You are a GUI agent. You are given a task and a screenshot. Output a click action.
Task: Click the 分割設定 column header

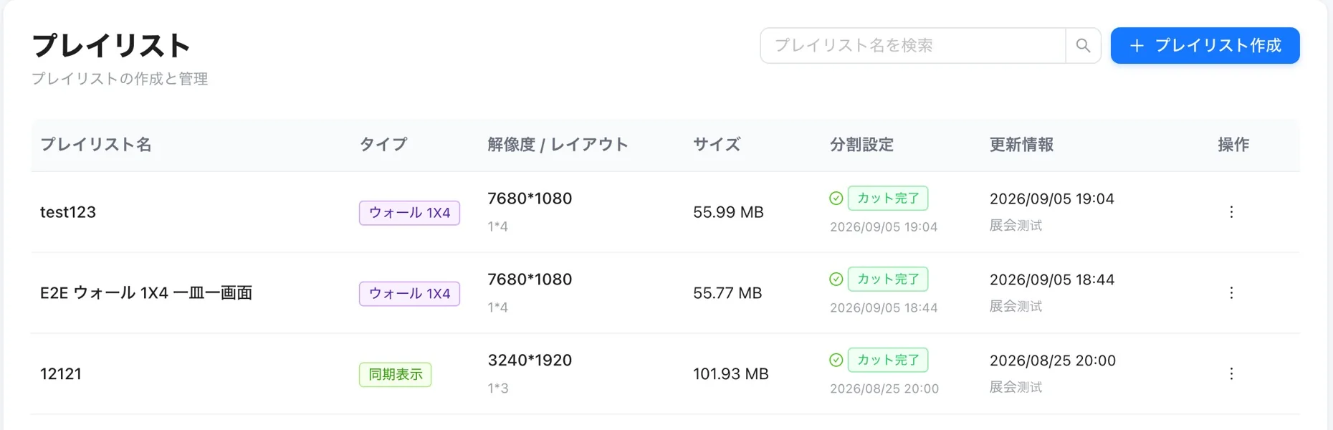coord(861,145)
